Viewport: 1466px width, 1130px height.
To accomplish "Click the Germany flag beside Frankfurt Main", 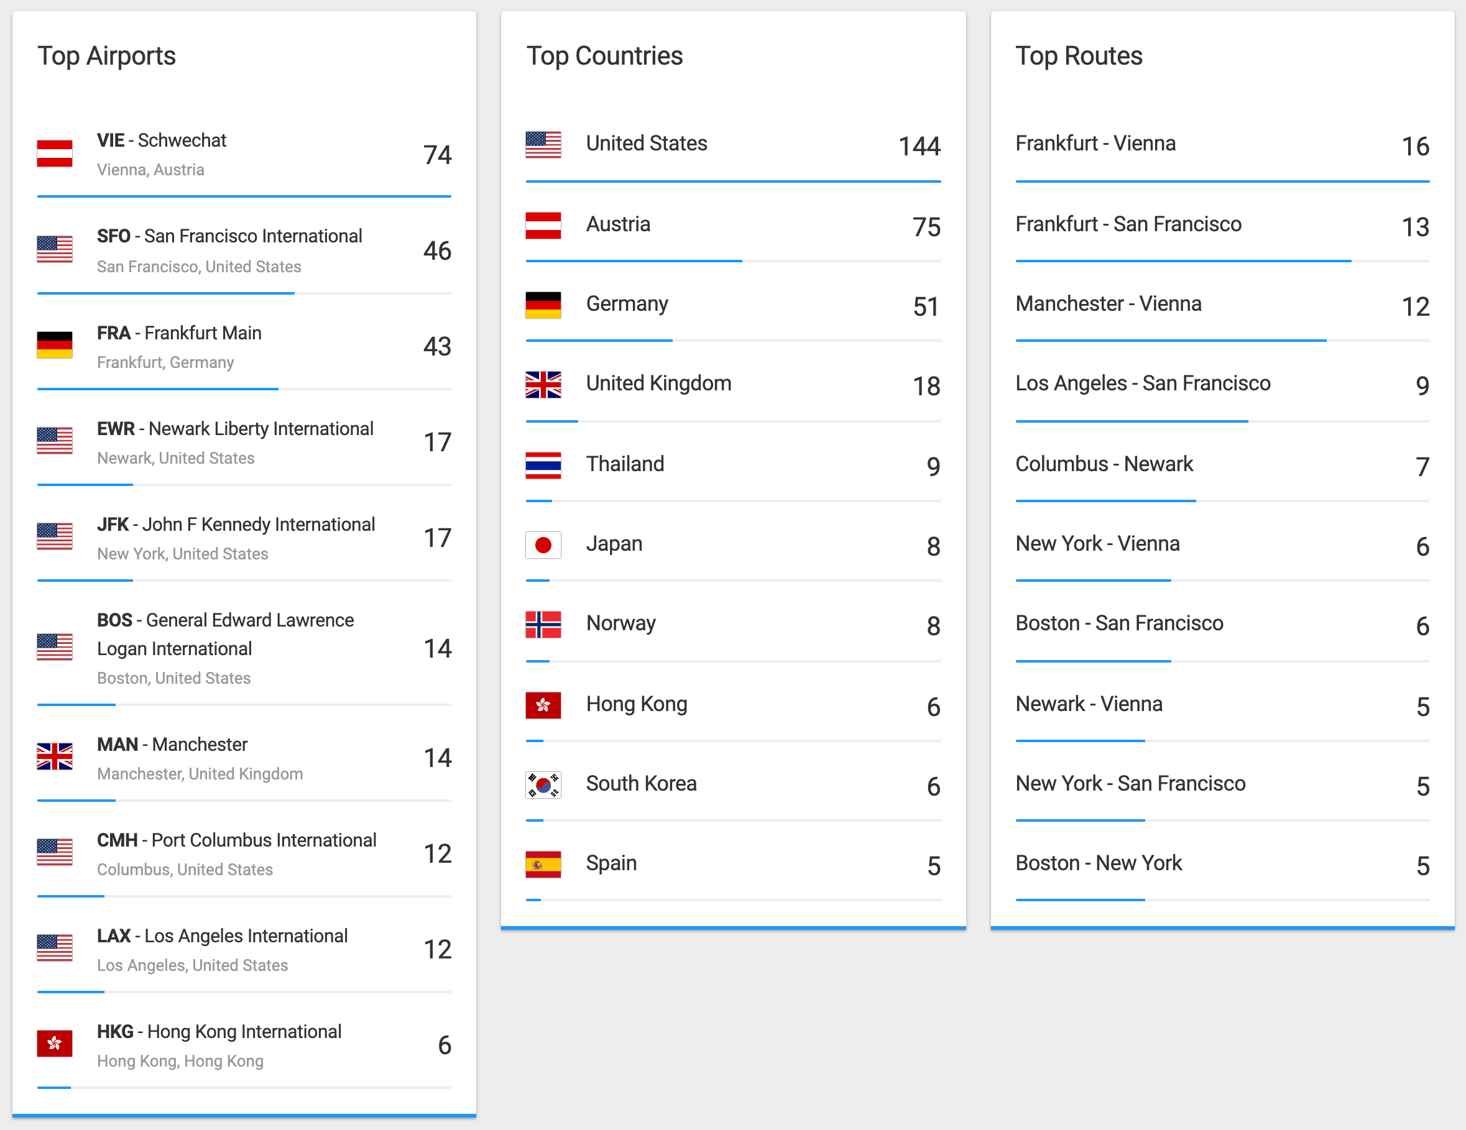I will tap(54, 345).
